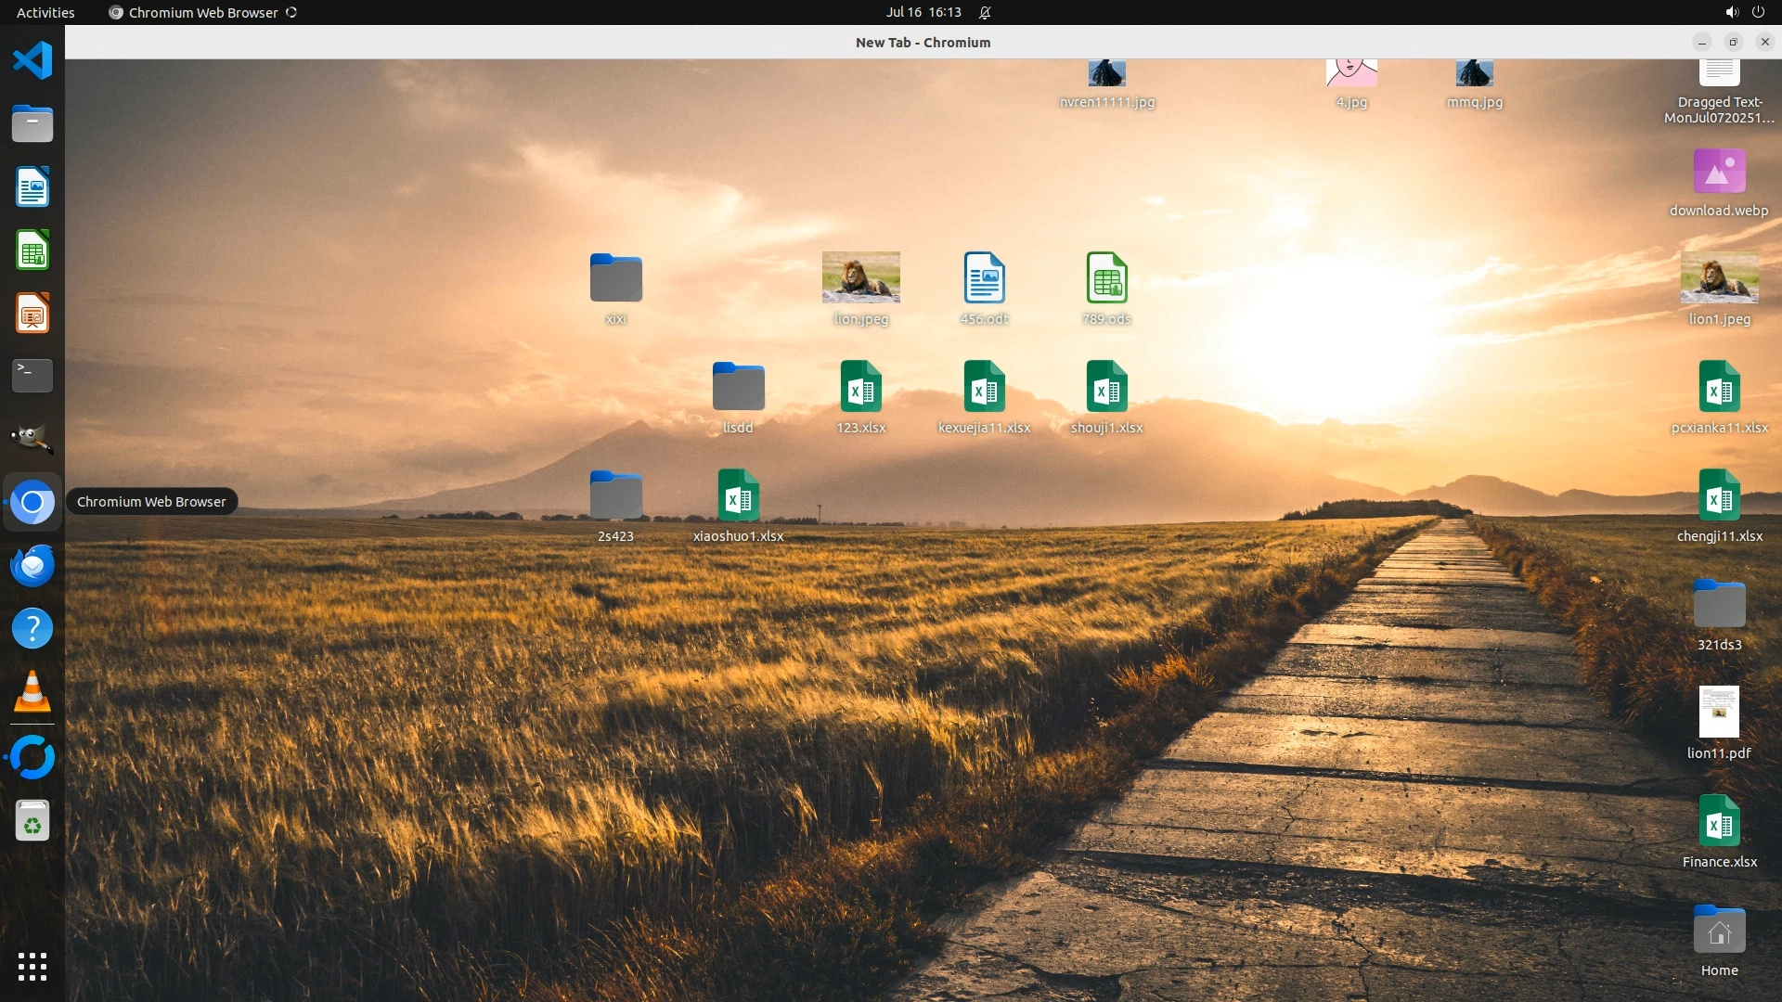Screen dimensions: 1782x1002
Task: Open Thunderbird Mail in the dock
Action: (x=32, y=565)
